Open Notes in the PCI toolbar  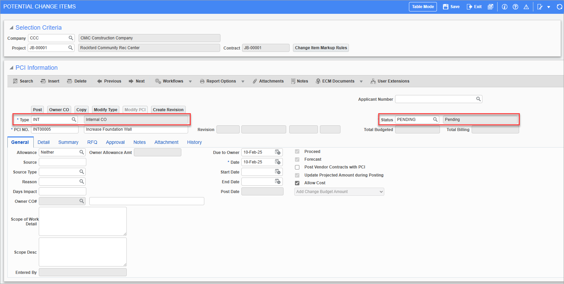[299, 81]
